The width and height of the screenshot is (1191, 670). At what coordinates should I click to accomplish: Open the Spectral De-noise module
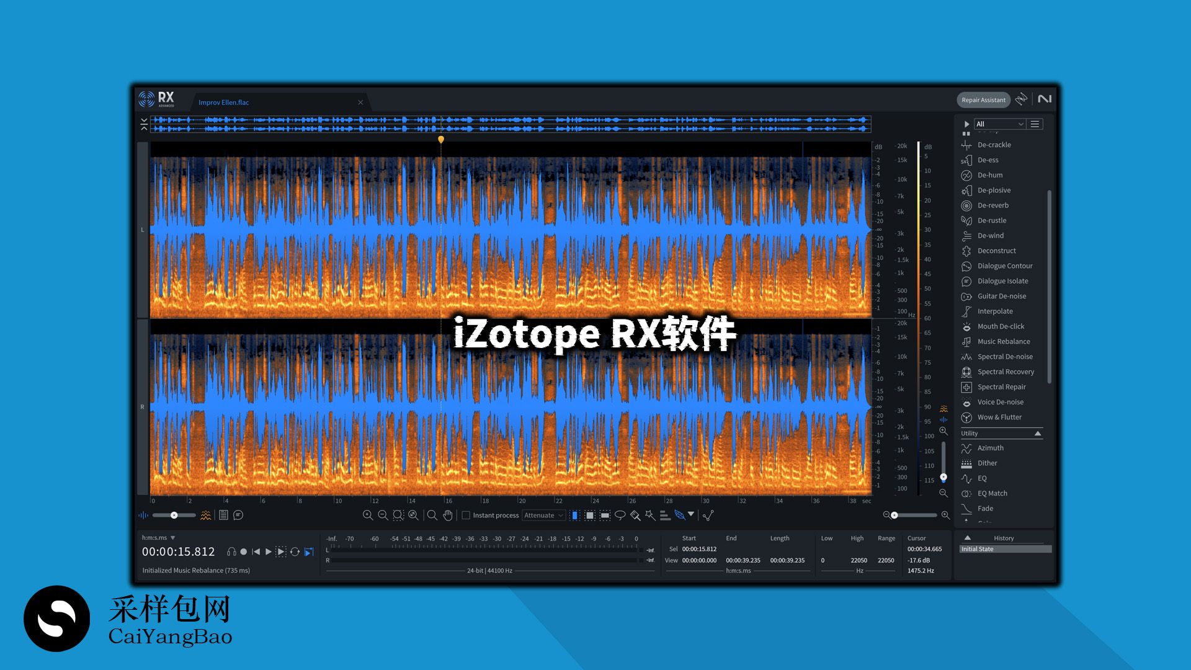point(1004,356)
